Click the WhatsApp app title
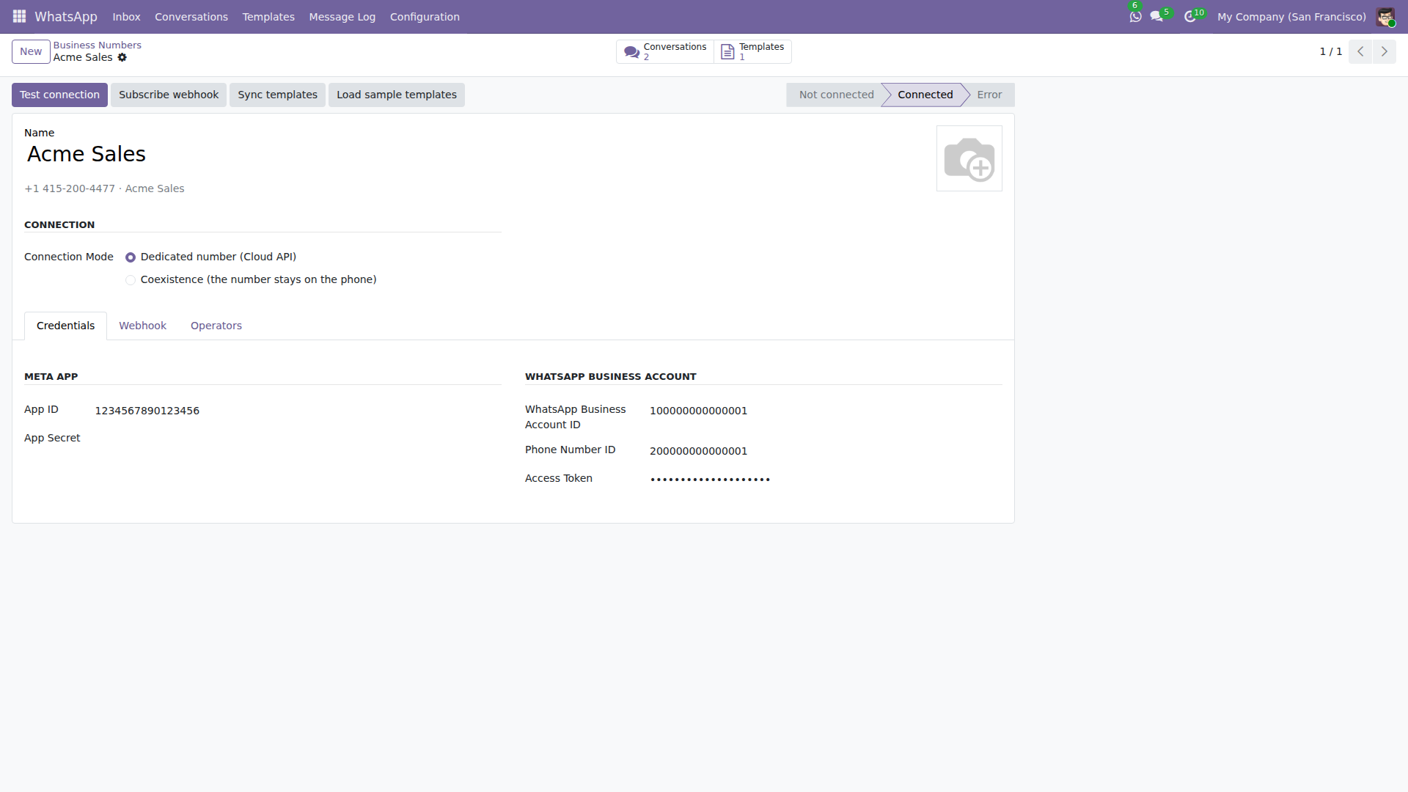The height and width of the screenshot is (792, 1408). [x=66, y=17]
